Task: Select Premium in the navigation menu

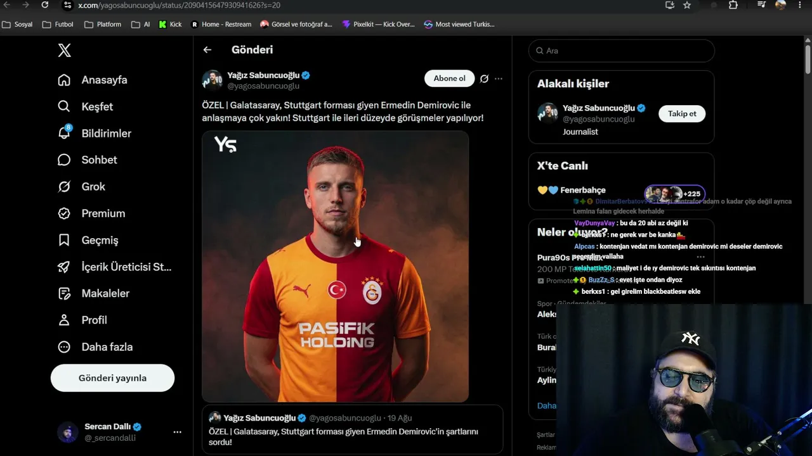Action: pos(103,213)
